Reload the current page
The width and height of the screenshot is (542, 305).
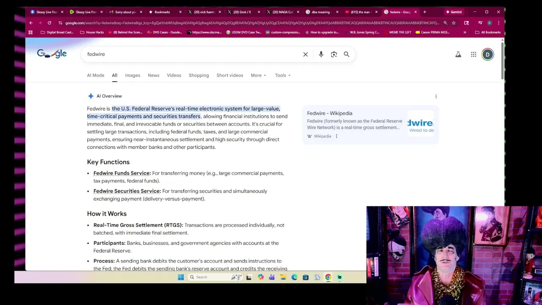pos(49,23)
